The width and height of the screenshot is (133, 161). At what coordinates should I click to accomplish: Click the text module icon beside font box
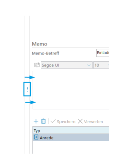(x=37, y=65)
